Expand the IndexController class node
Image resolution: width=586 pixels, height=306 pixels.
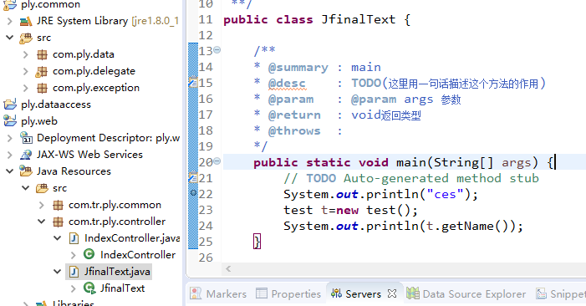[74, 255]
